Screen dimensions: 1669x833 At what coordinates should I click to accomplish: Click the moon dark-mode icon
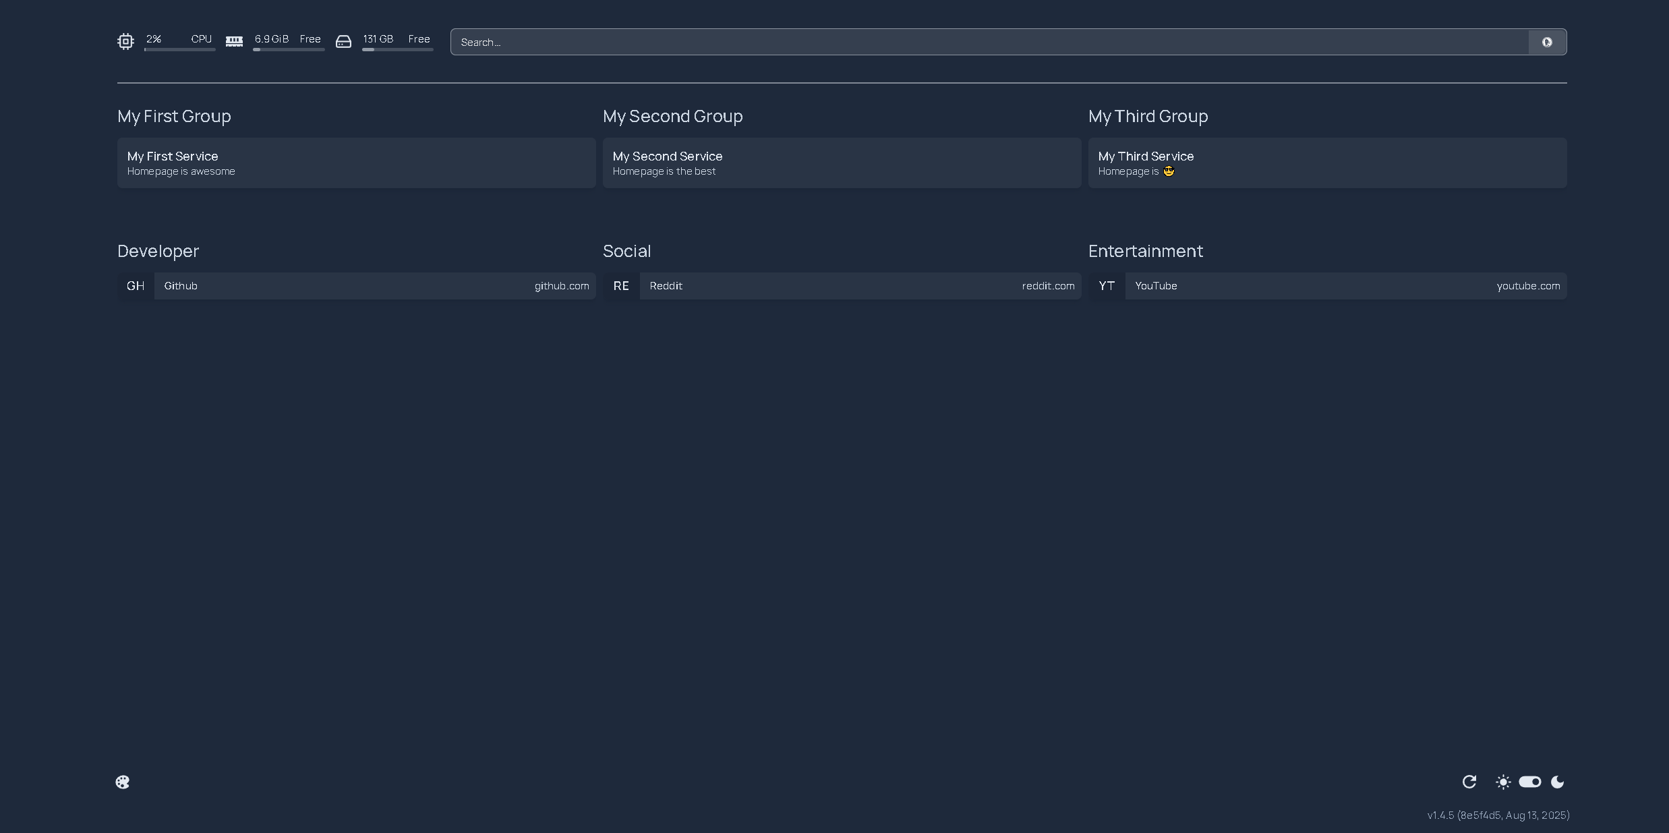tap(1558, 782)
